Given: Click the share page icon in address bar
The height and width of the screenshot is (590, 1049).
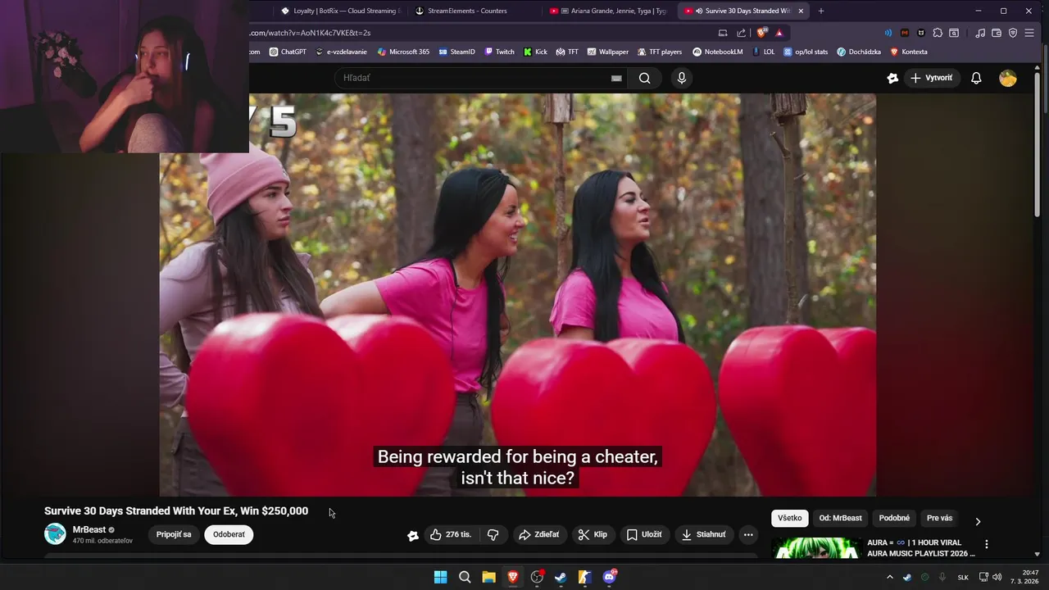Looking at the screenshot, I should tap(742, 33).
